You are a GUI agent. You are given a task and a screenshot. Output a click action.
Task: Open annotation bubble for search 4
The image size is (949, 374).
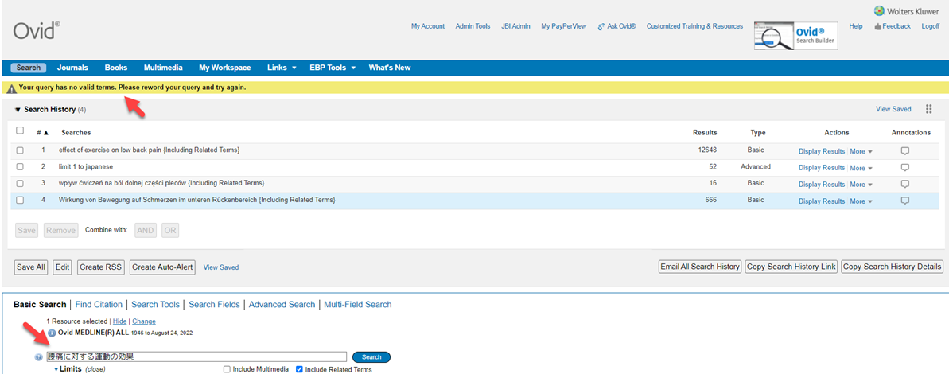904,201
